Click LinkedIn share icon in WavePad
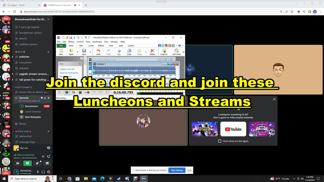 pos(173,45)
